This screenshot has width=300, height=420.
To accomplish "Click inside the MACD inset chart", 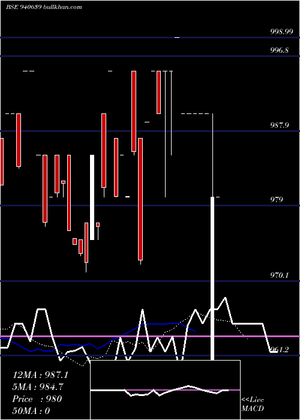I will pos(165,390).
